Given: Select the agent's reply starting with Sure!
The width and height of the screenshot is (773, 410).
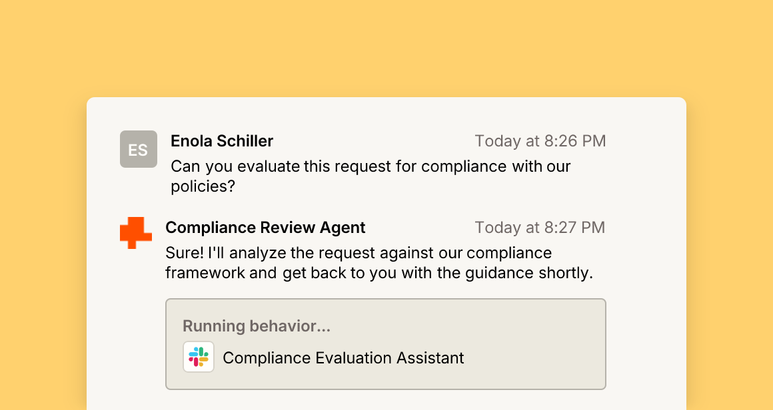Looking at the screenshot, I should click(x=379, y=263).
